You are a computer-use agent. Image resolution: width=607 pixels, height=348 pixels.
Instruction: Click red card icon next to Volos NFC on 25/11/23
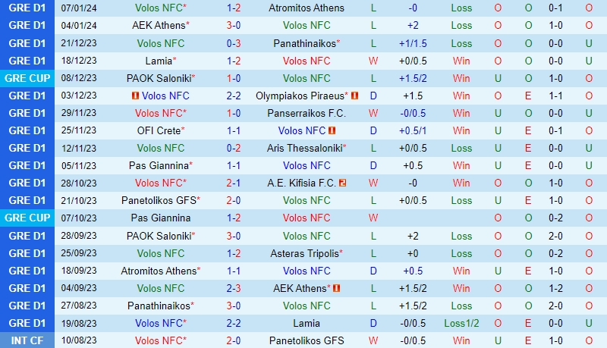332,130
